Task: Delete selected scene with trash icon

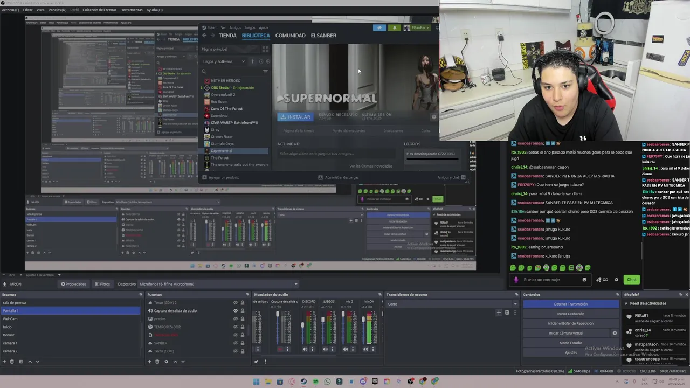Action: (x=12, y=362)
